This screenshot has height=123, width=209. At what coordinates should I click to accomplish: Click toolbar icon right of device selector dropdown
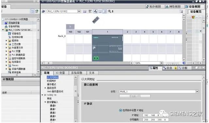85,11
